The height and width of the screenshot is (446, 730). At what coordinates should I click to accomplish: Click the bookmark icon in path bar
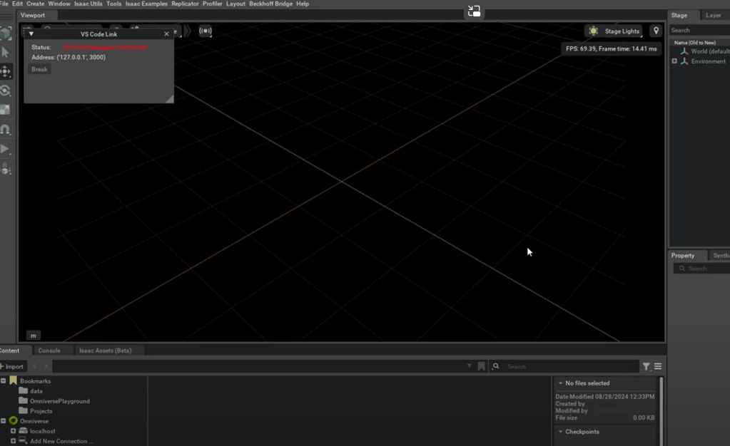click(x=481, y=366)
